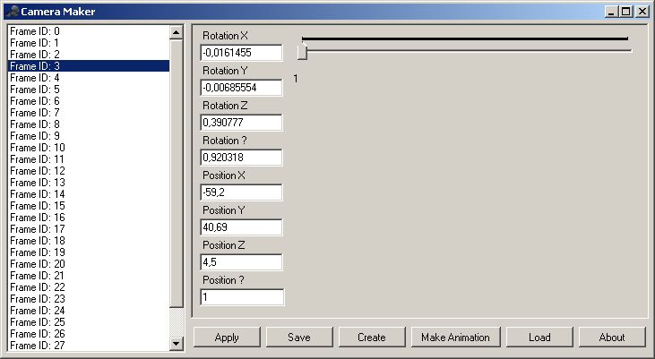The height and width of the screenshot is (359, 655).
Task: Open the About button
Action: (612, 338)
